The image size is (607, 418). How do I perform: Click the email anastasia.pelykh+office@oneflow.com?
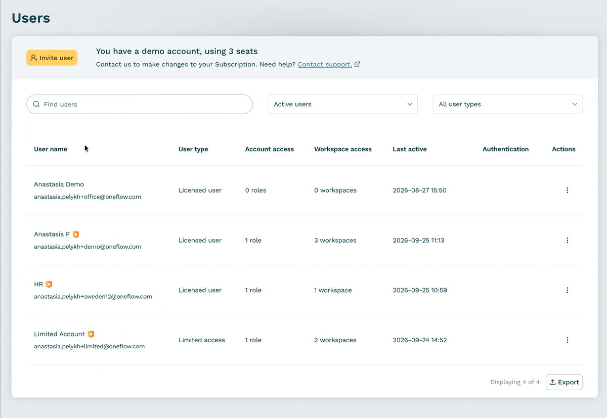88,197
